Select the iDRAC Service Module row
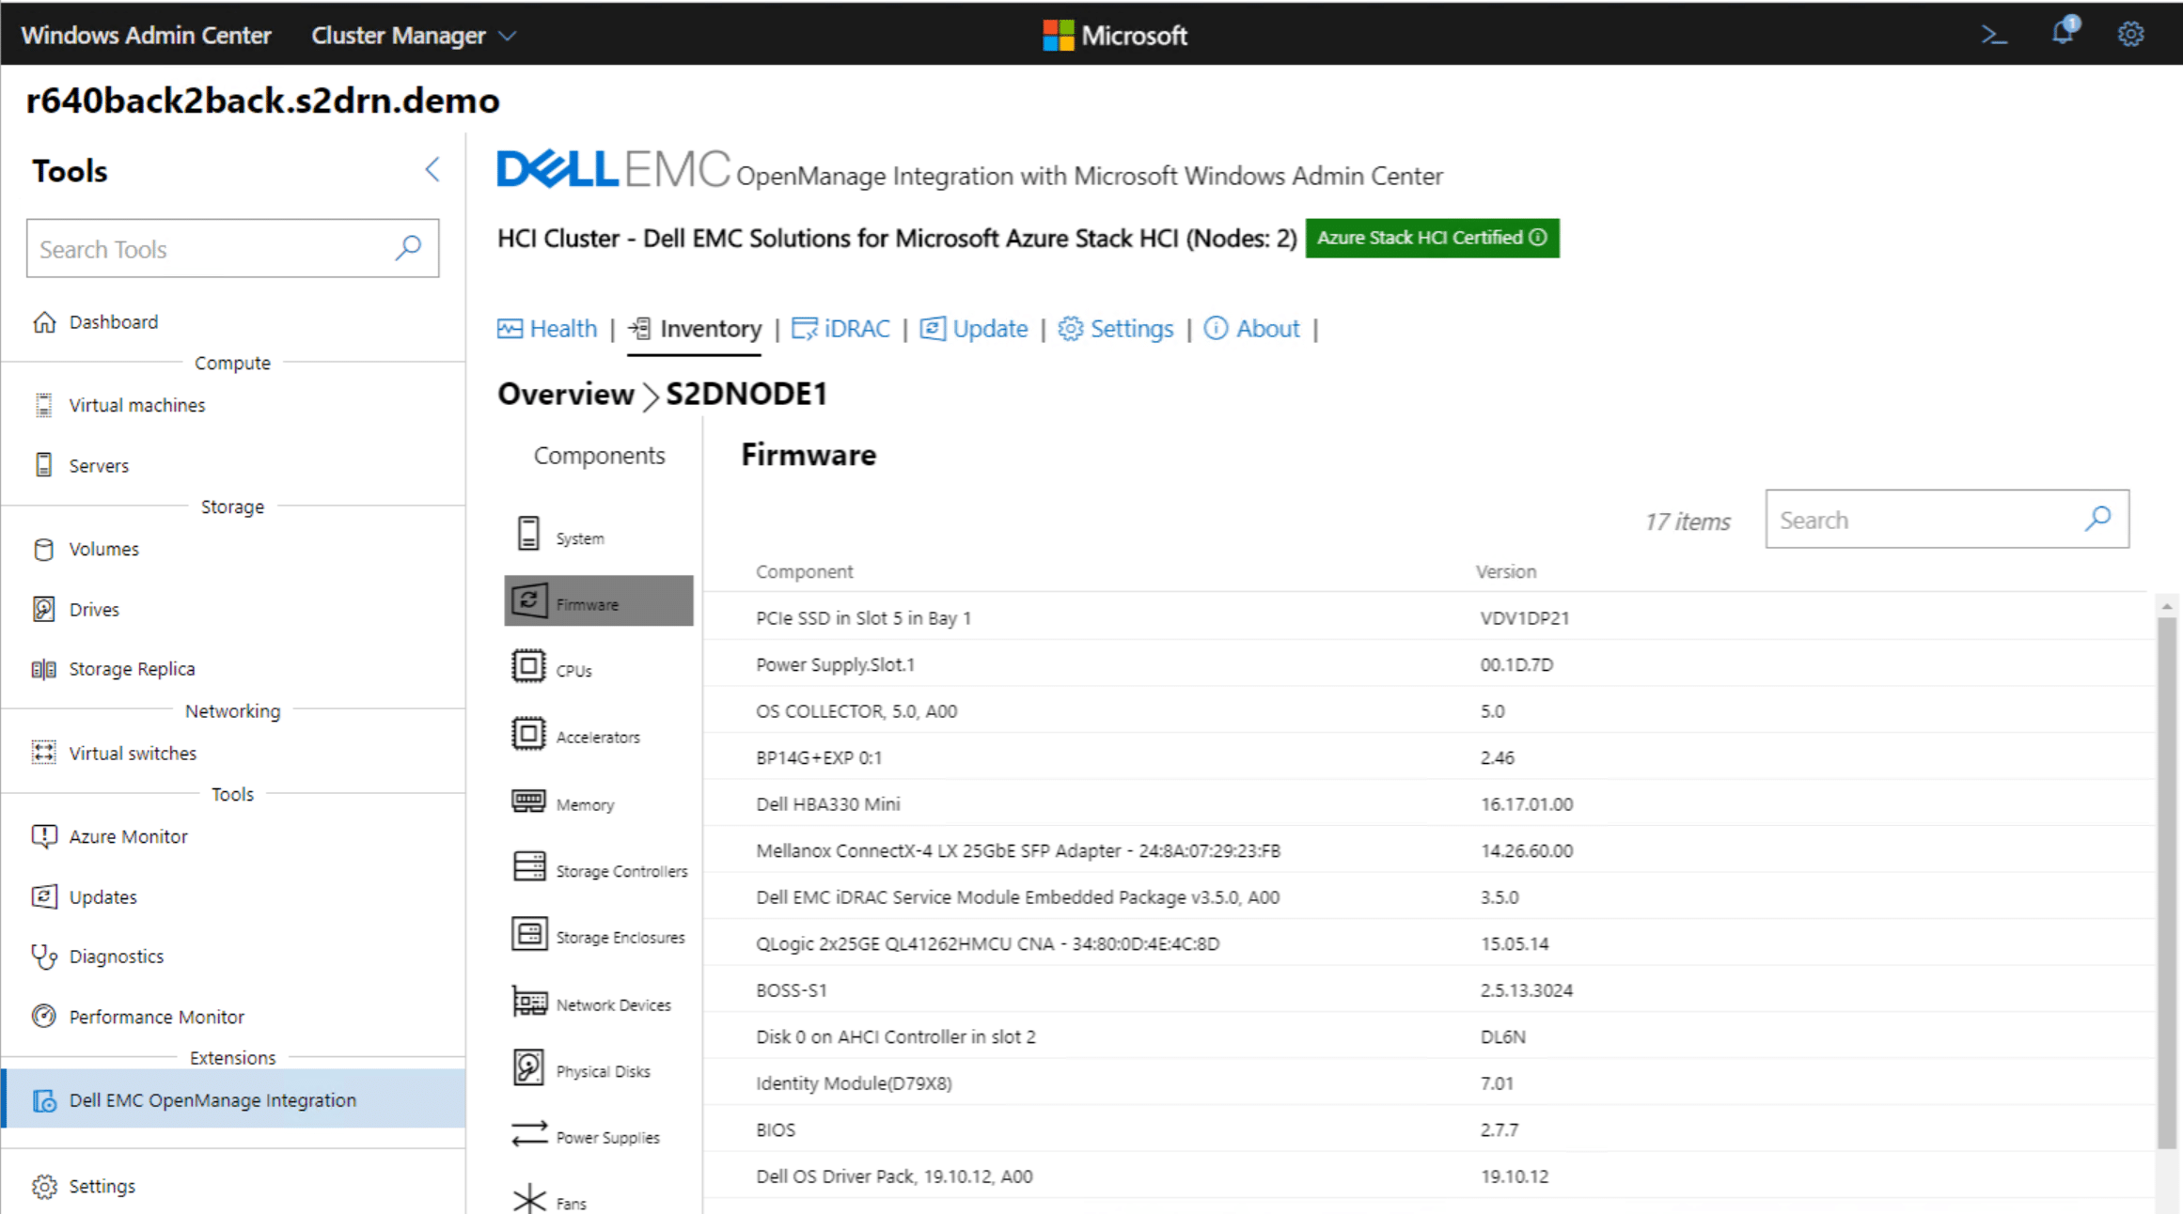 [1429, 896]
